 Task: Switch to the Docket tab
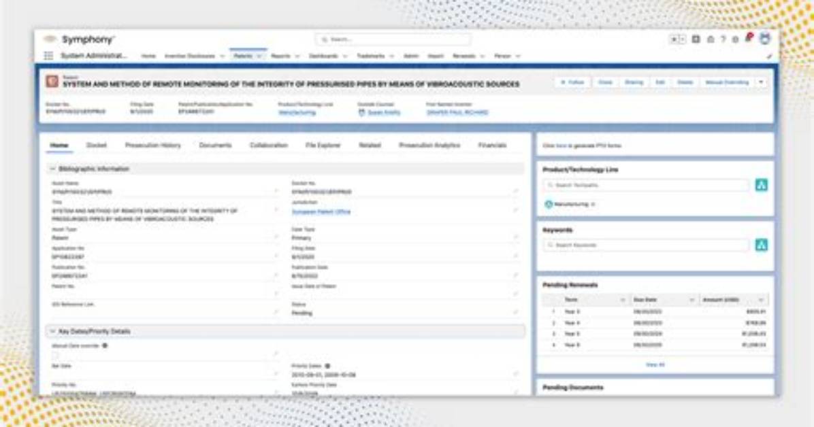pos(97,146)
